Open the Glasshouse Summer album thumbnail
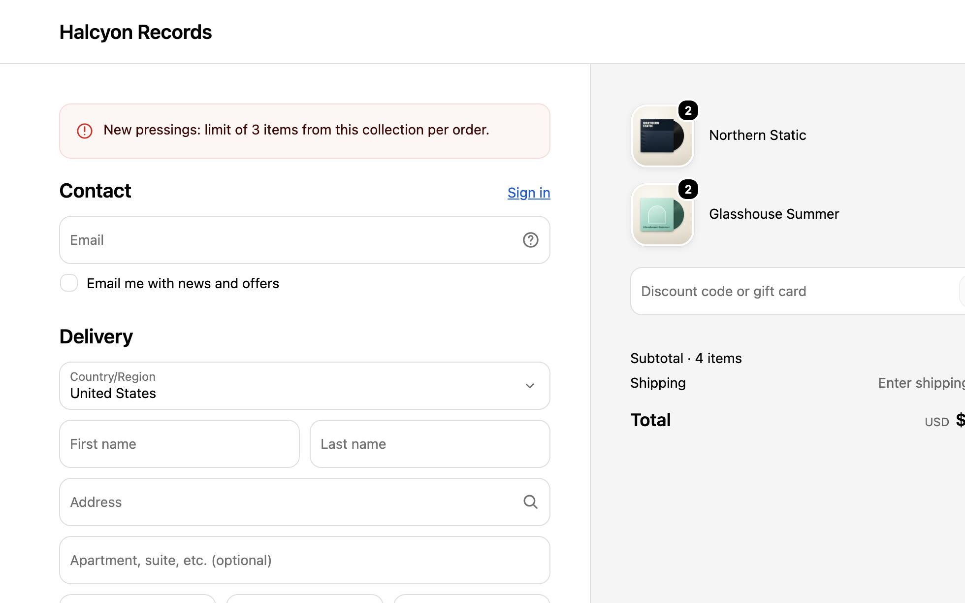 click(x=663, y=215)
